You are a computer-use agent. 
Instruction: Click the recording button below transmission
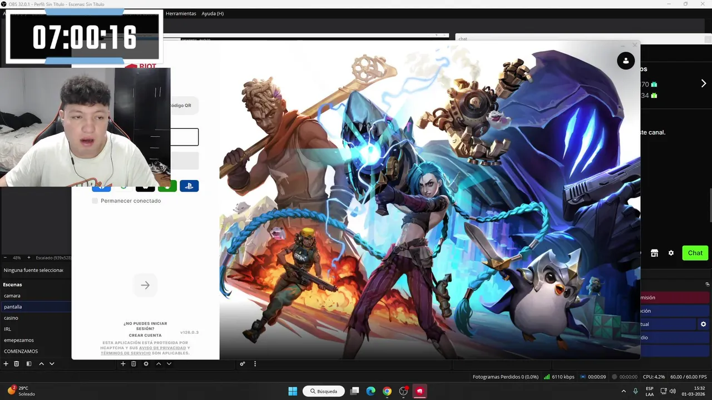[x=675, y=311]
